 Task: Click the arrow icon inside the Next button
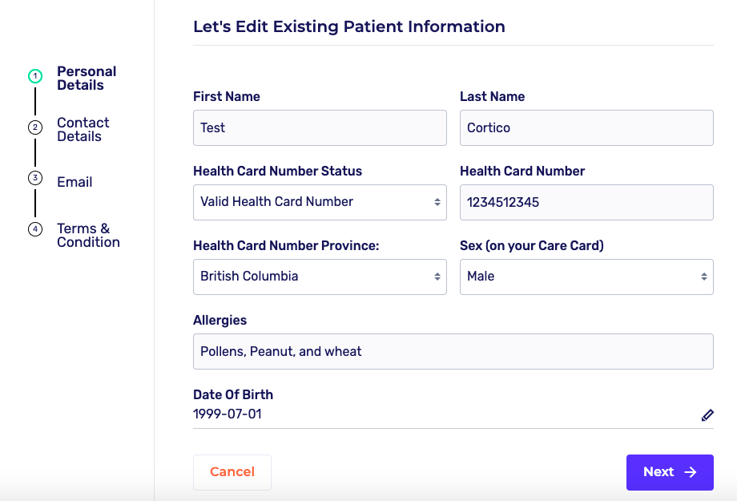(x=691, y=472)
